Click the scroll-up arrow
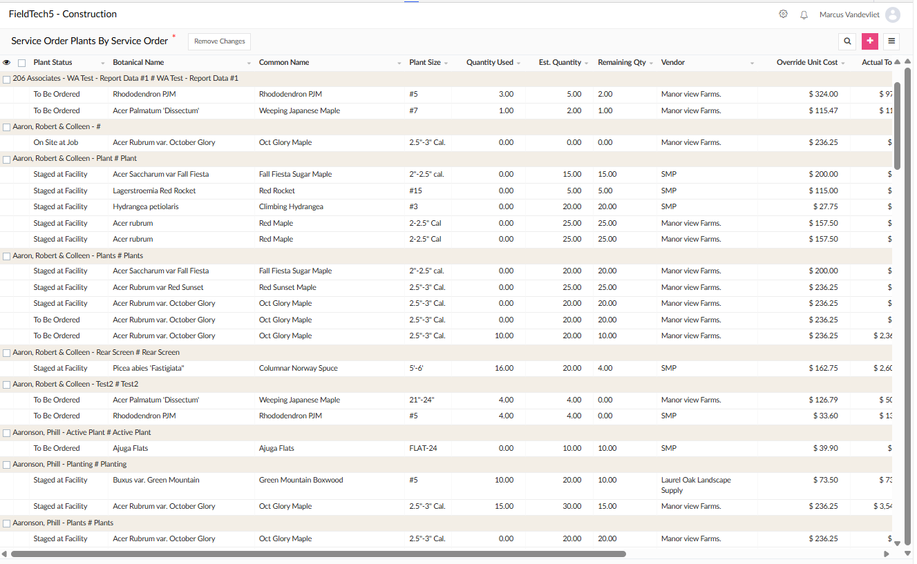 point(898,62)
